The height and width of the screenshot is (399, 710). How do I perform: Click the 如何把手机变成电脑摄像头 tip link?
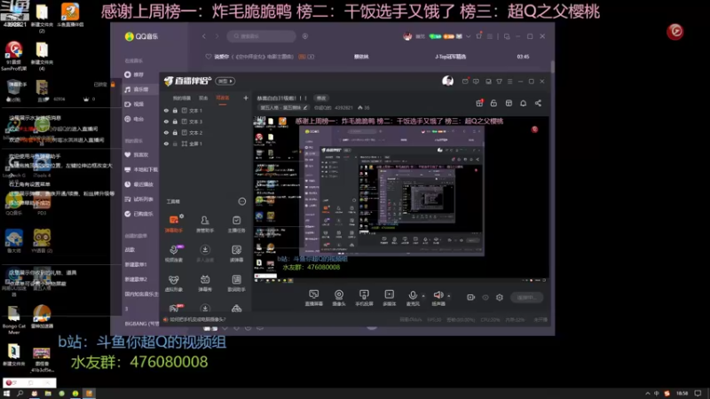click(197, 319)
